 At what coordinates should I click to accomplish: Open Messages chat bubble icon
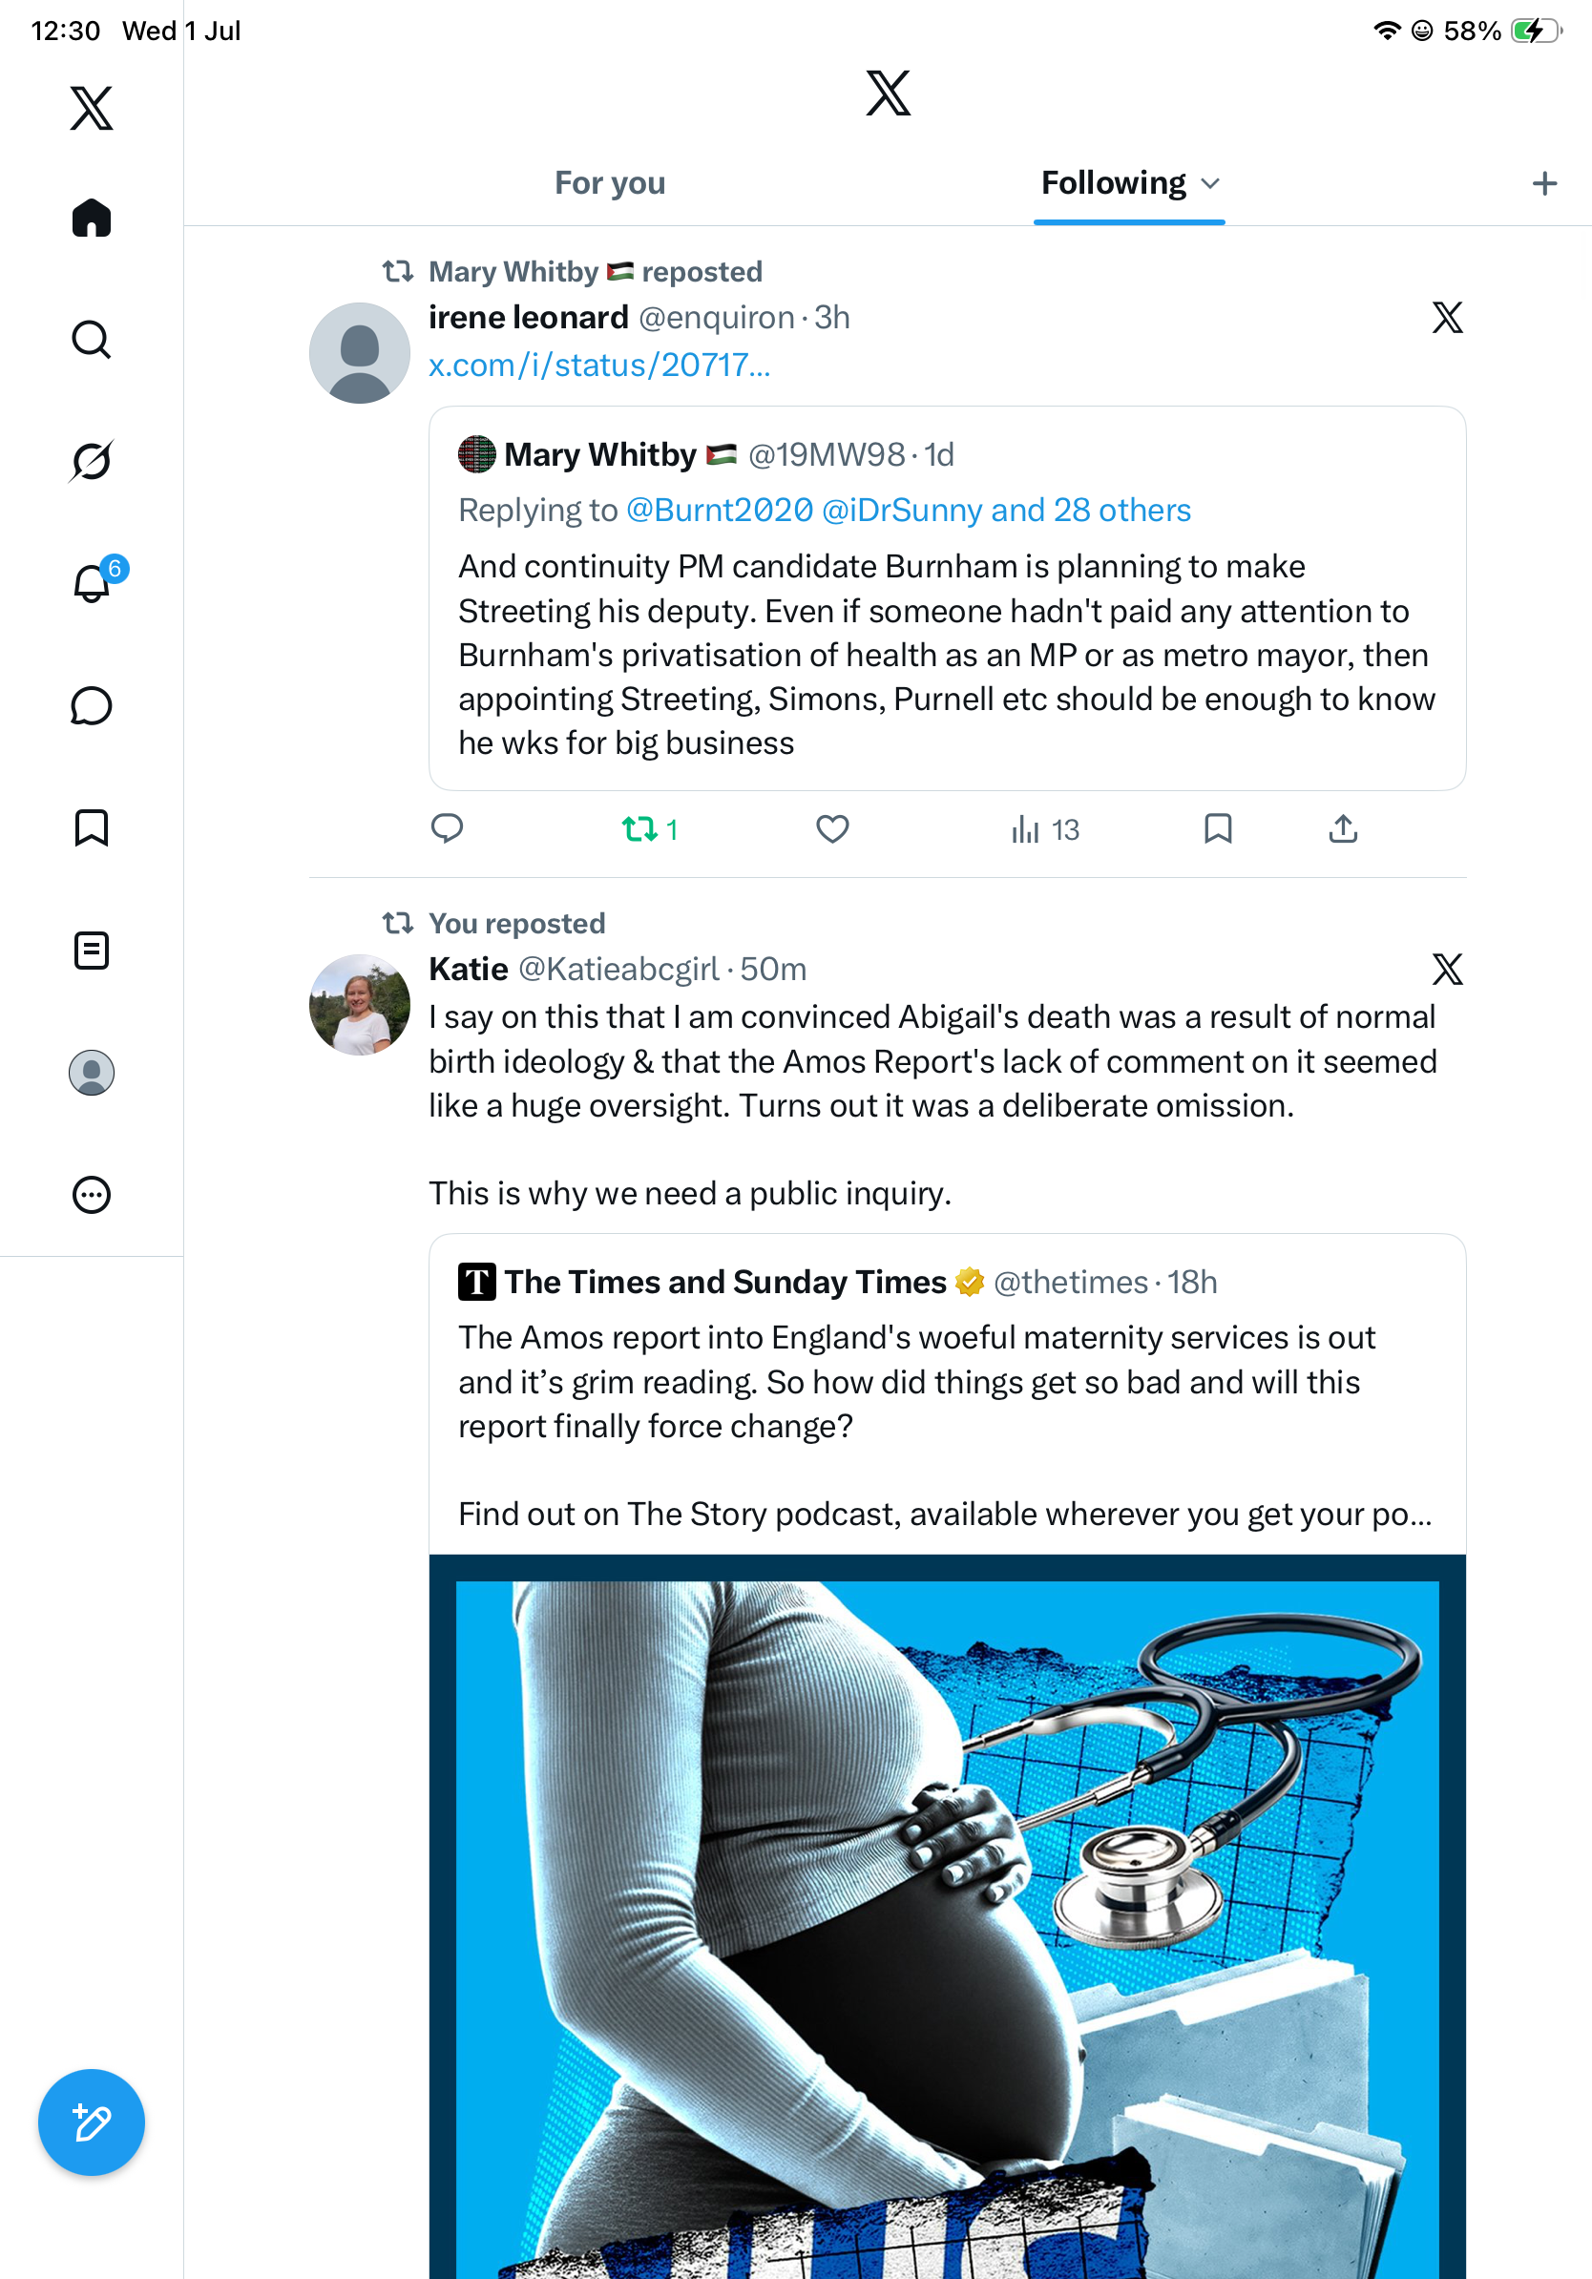point(92,705)
